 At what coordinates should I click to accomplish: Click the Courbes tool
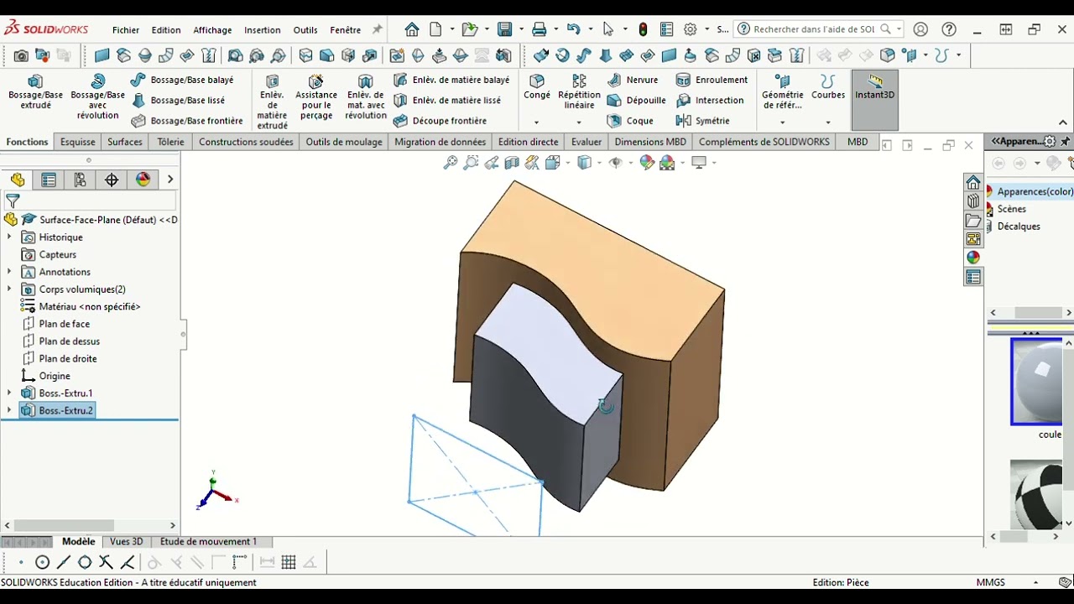828,86
